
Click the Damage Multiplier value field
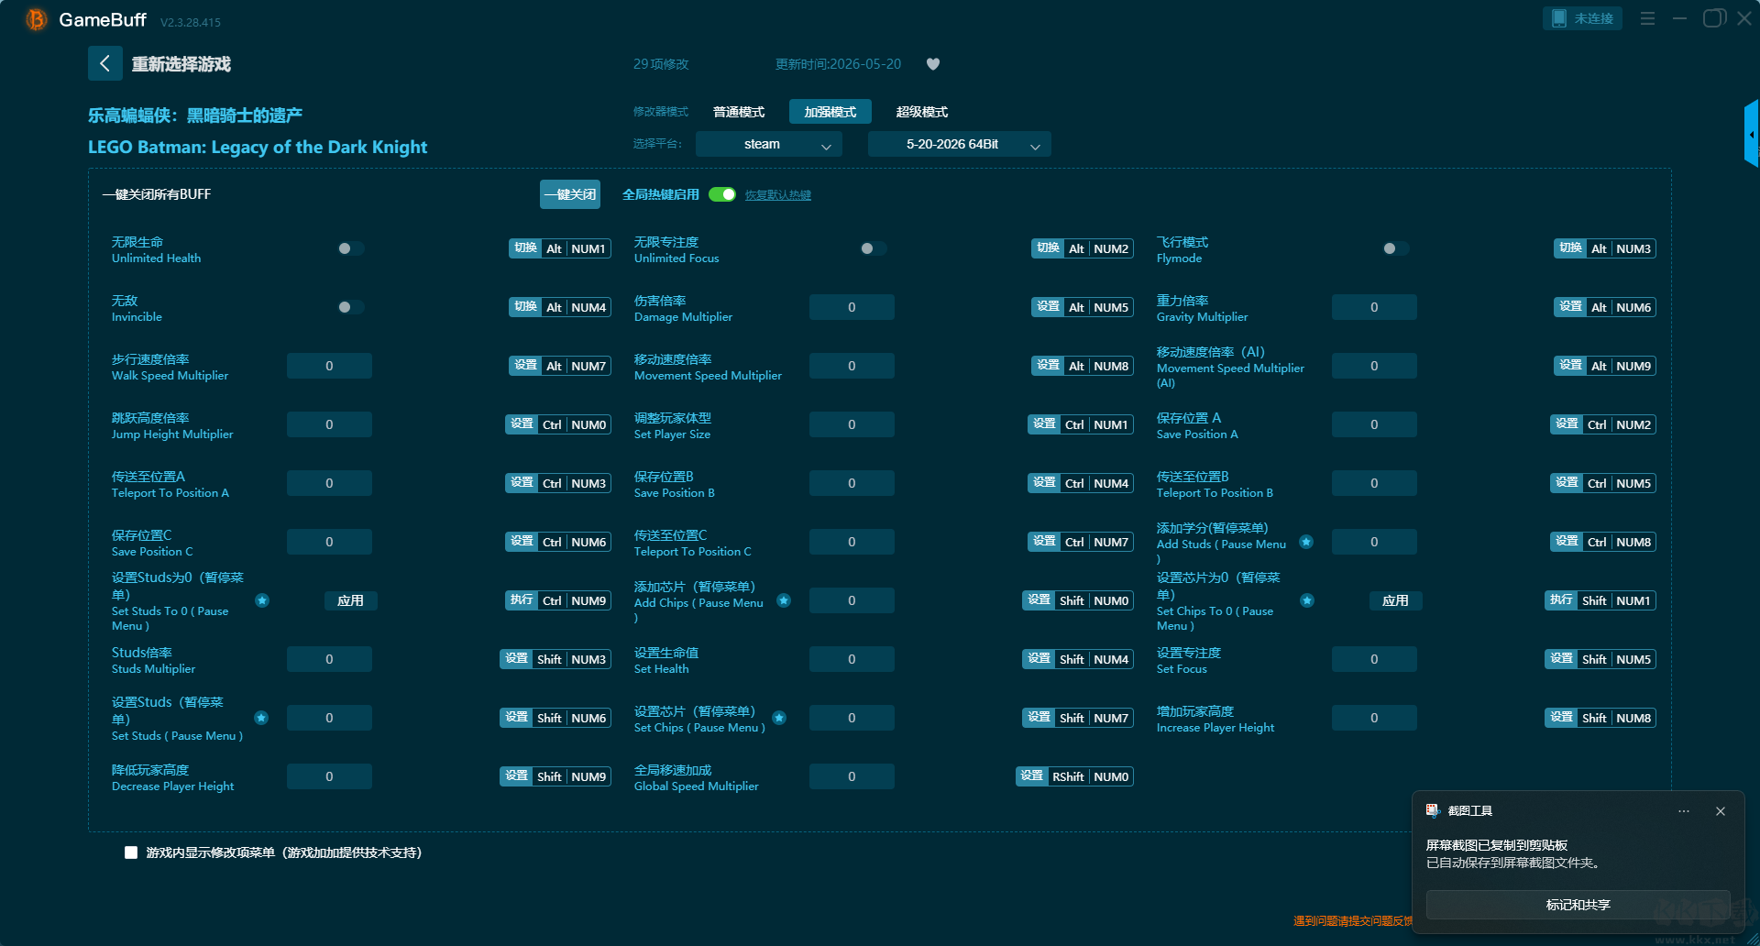pos(852,307)
